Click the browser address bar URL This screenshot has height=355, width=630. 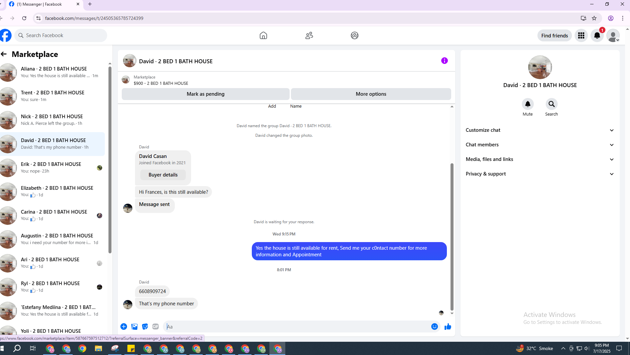(94, 18)
